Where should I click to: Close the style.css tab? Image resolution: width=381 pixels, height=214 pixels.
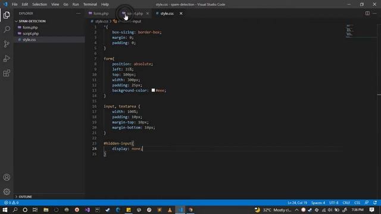[181, 13]
